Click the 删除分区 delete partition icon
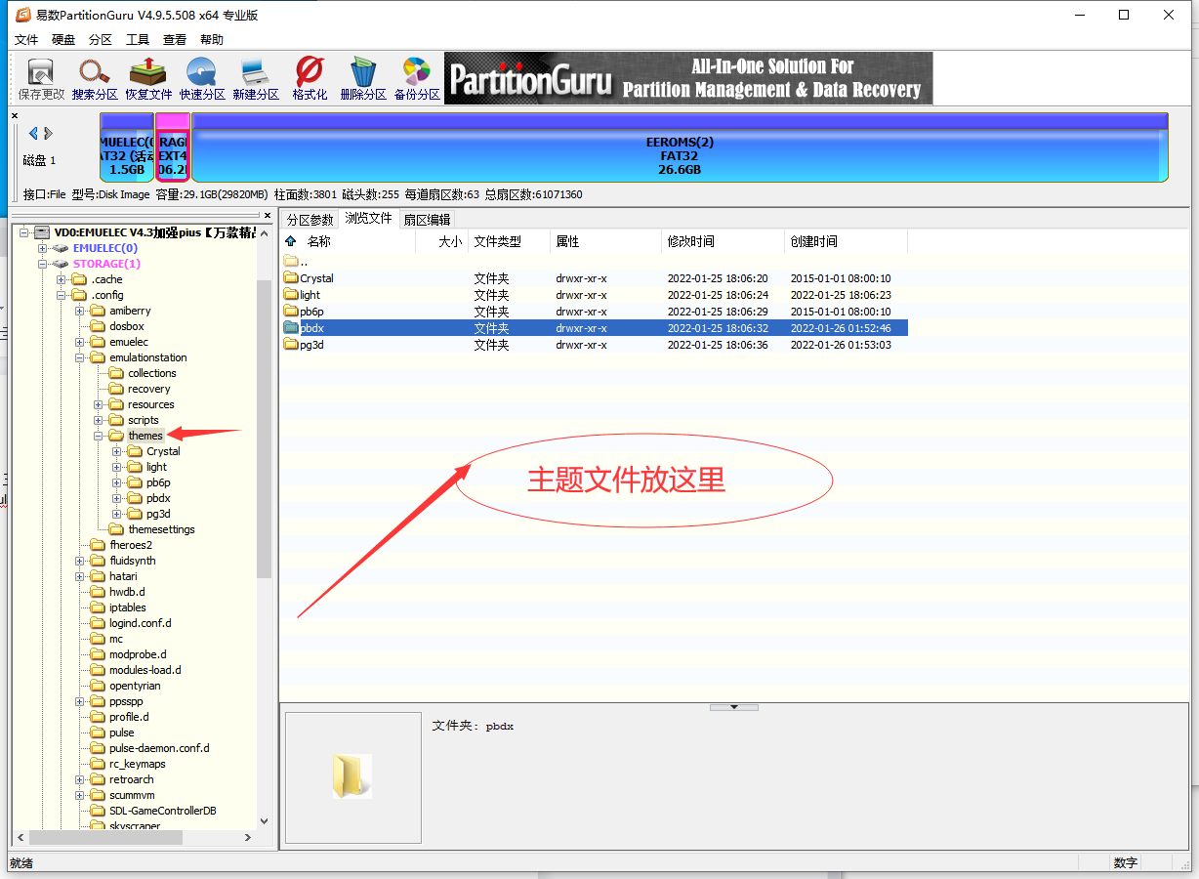Image resolution: width=1199 pixels, height=879 pixels. click(x=363, y=78)
